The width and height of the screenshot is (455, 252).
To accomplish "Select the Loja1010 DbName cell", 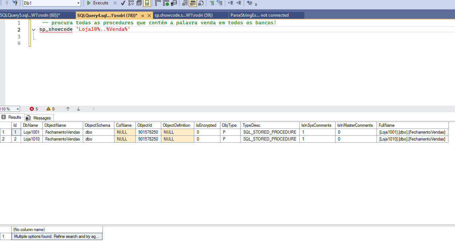I will (32, 139).
